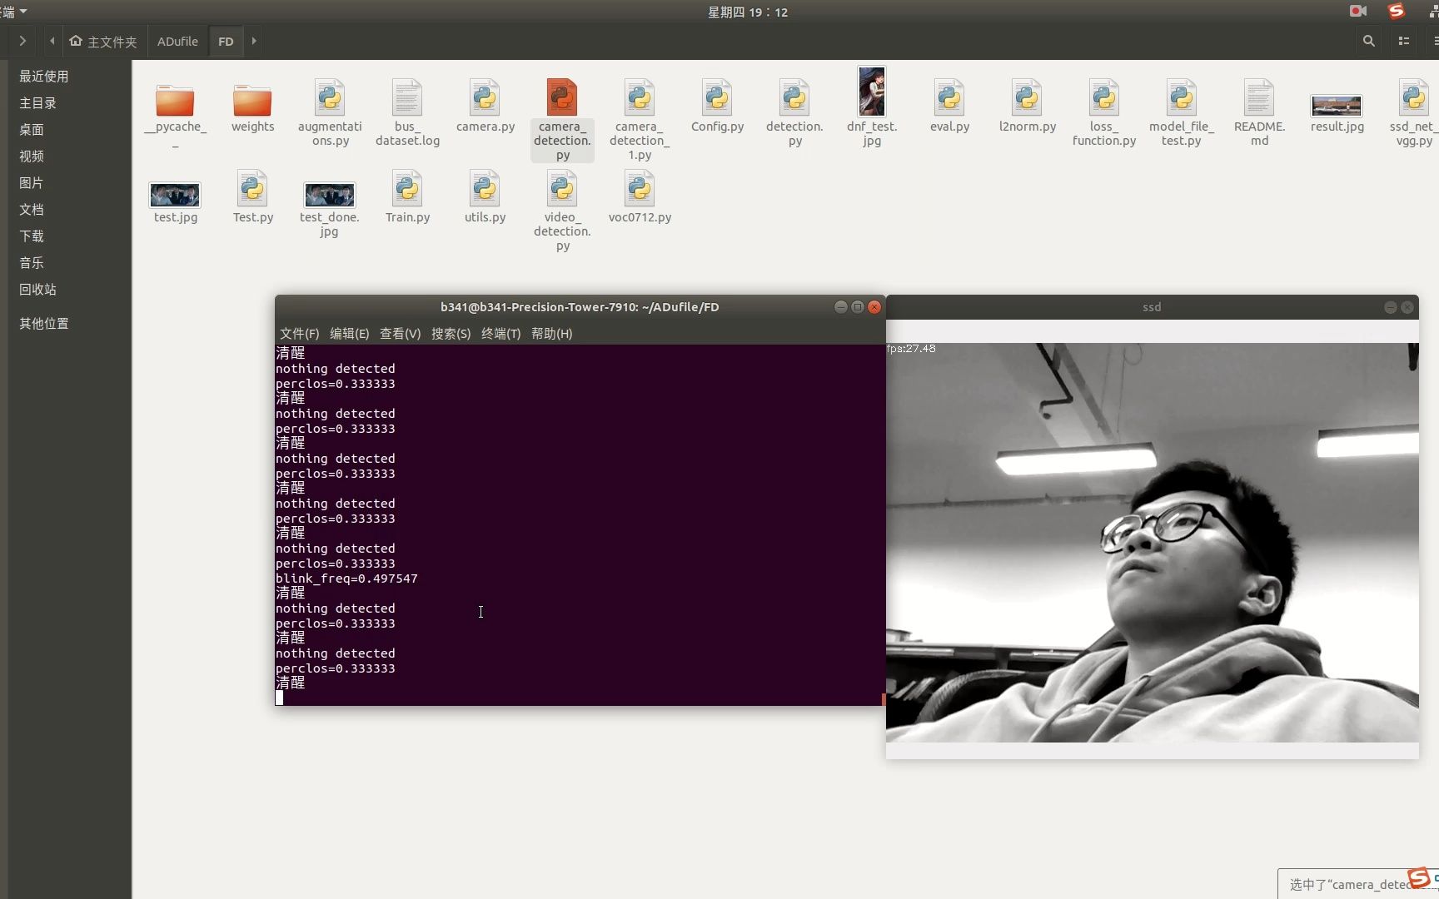Navigate to ADufile in path bar

pyautogui.click(x=177, y=41)
